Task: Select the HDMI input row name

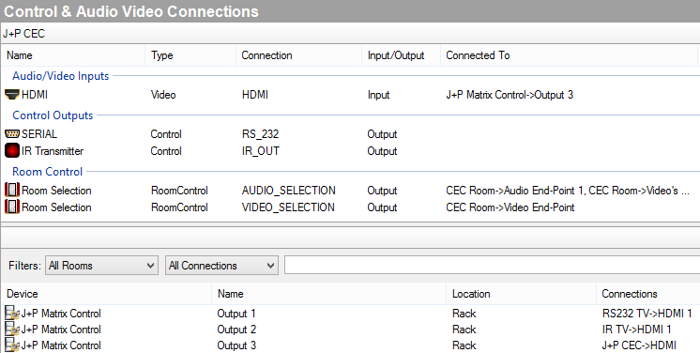Action: [x=35, y=95]
